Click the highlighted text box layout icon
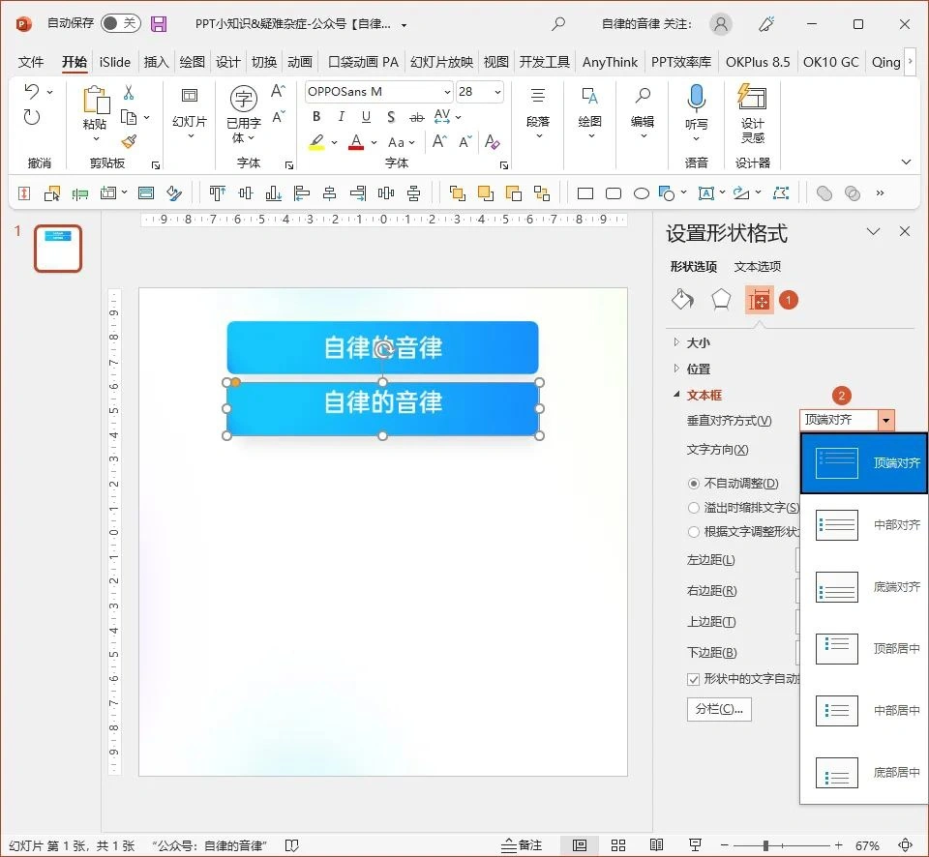The height and width of the screenshot is (857, 929). point(760,300)
